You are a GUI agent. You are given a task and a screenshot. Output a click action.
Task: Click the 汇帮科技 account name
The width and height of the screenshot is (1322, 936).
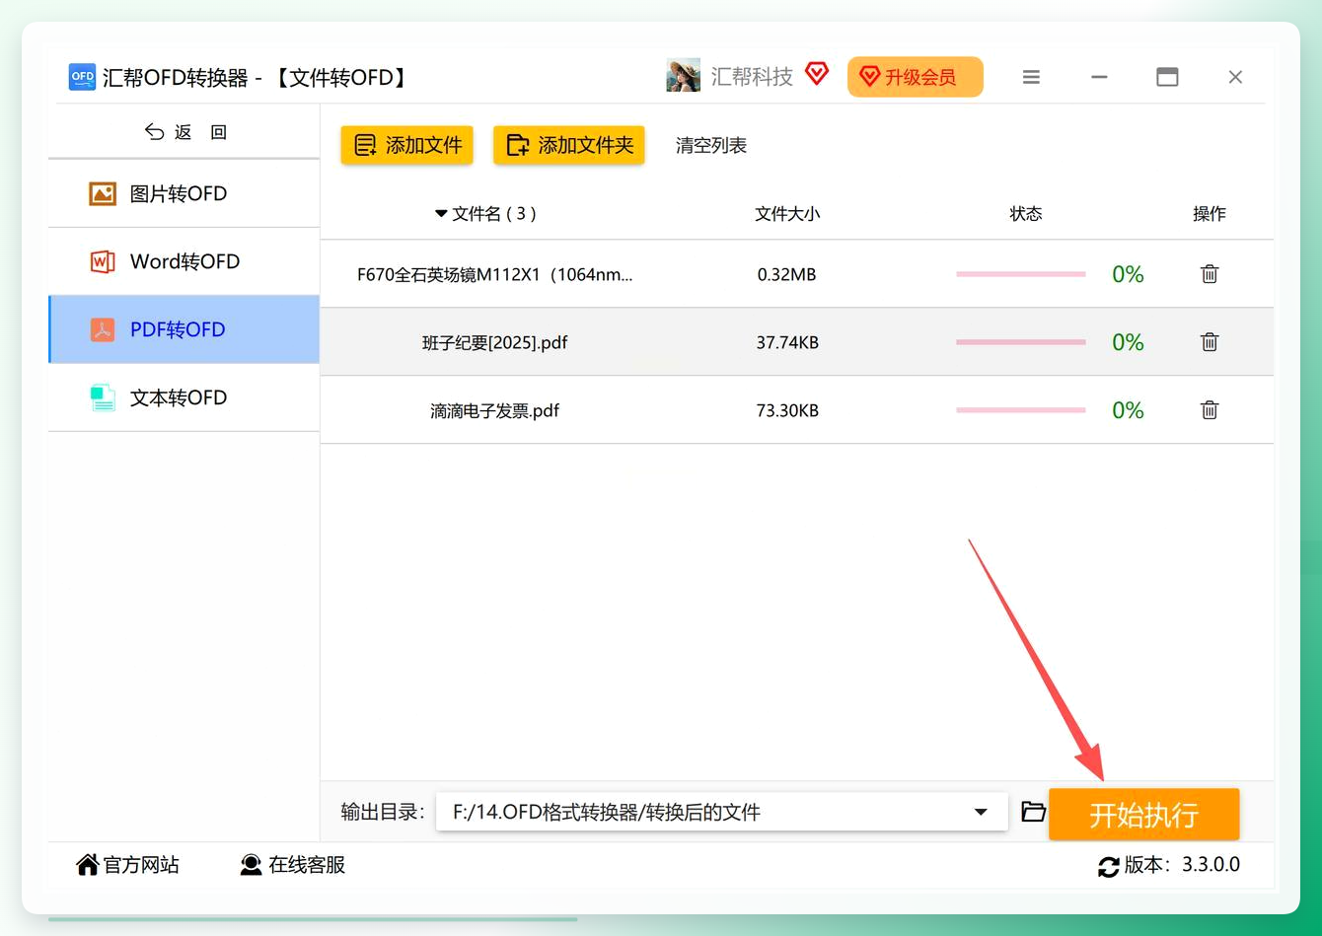752,76
